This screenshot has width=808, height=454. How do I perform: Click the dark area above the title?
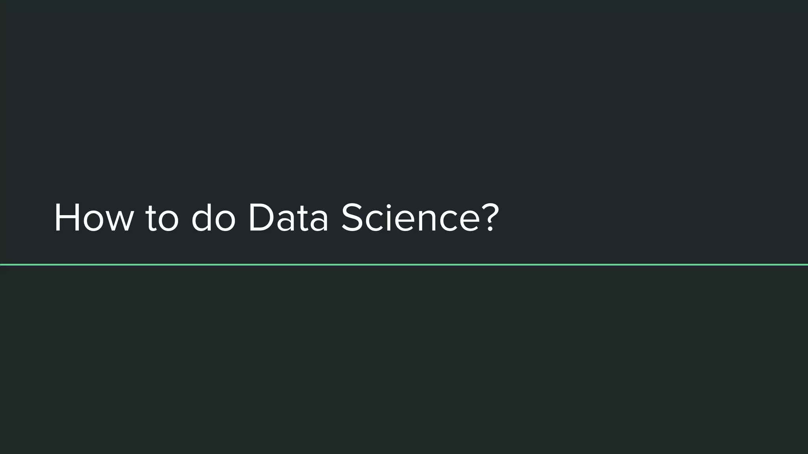tap(404, 99)
